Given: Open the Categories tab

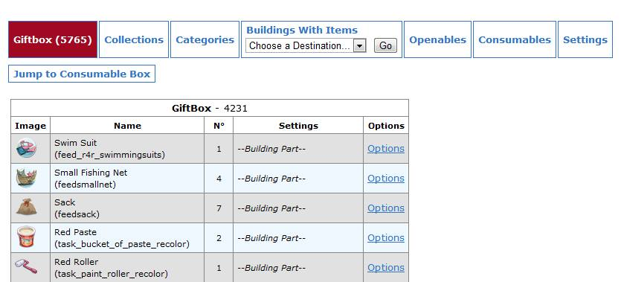Looking at the screenshot, I should [x=205, y=39].
